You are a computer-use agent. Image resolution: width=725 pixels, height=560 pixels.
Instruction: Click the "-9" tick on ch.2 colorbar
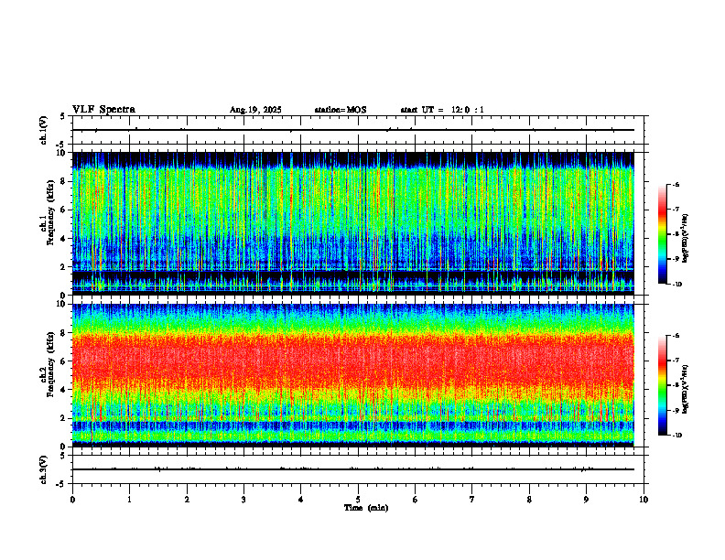[x=676, y=410]
